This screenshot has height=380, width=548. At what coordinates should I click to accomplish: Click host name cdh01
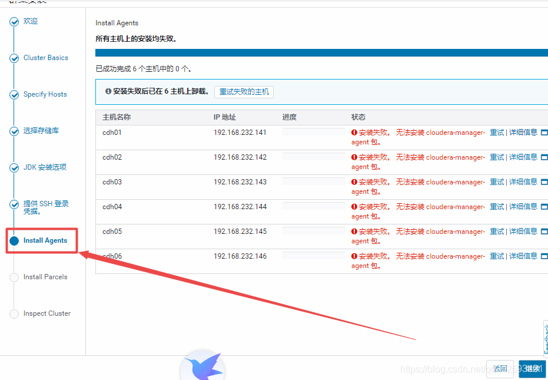click(x=112, y=133)
